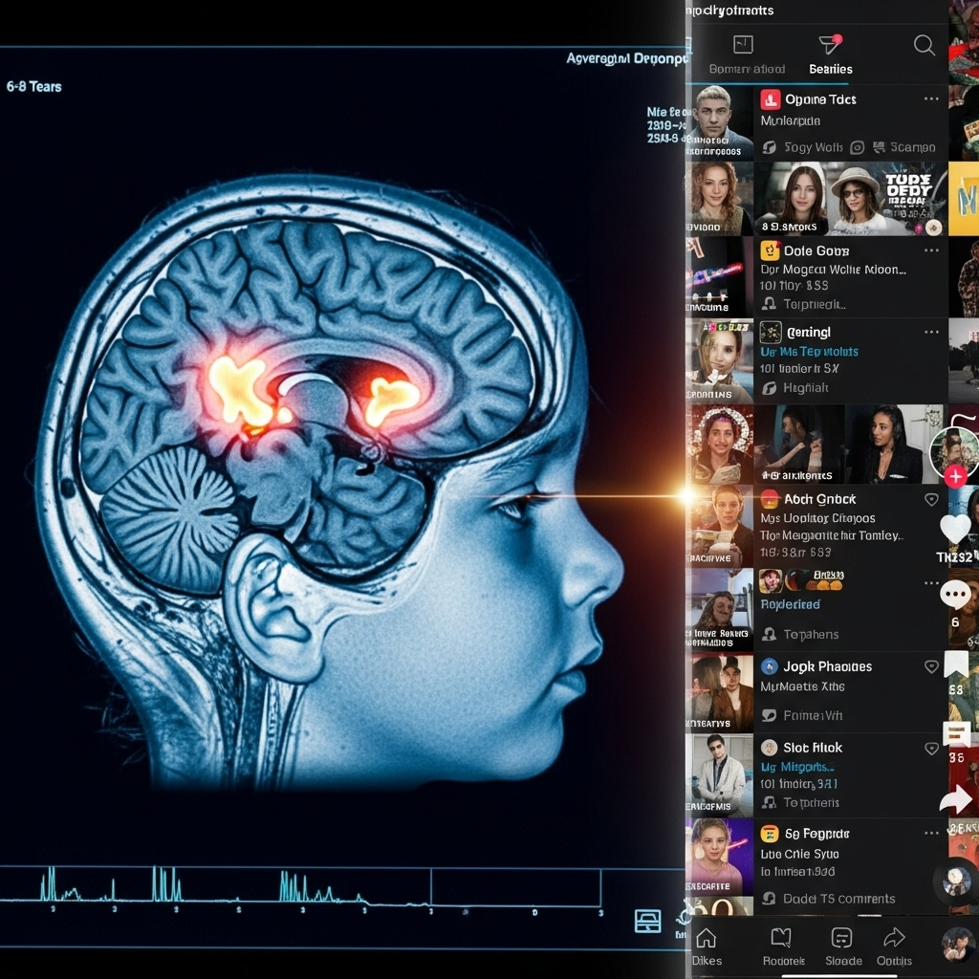Expand the Geringl entry's three-dot menu

click(x=932, y=332)
